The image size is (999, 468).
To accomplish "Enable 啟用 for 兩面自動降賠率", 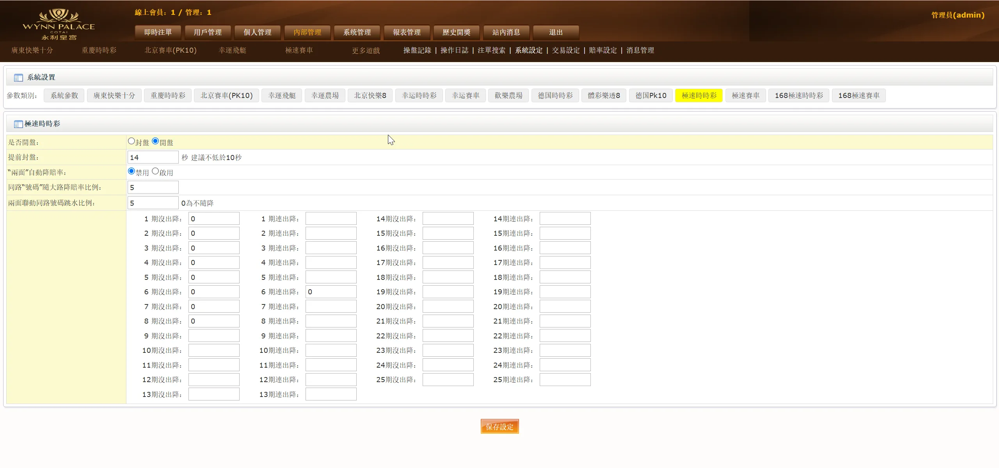I will 156,171.
